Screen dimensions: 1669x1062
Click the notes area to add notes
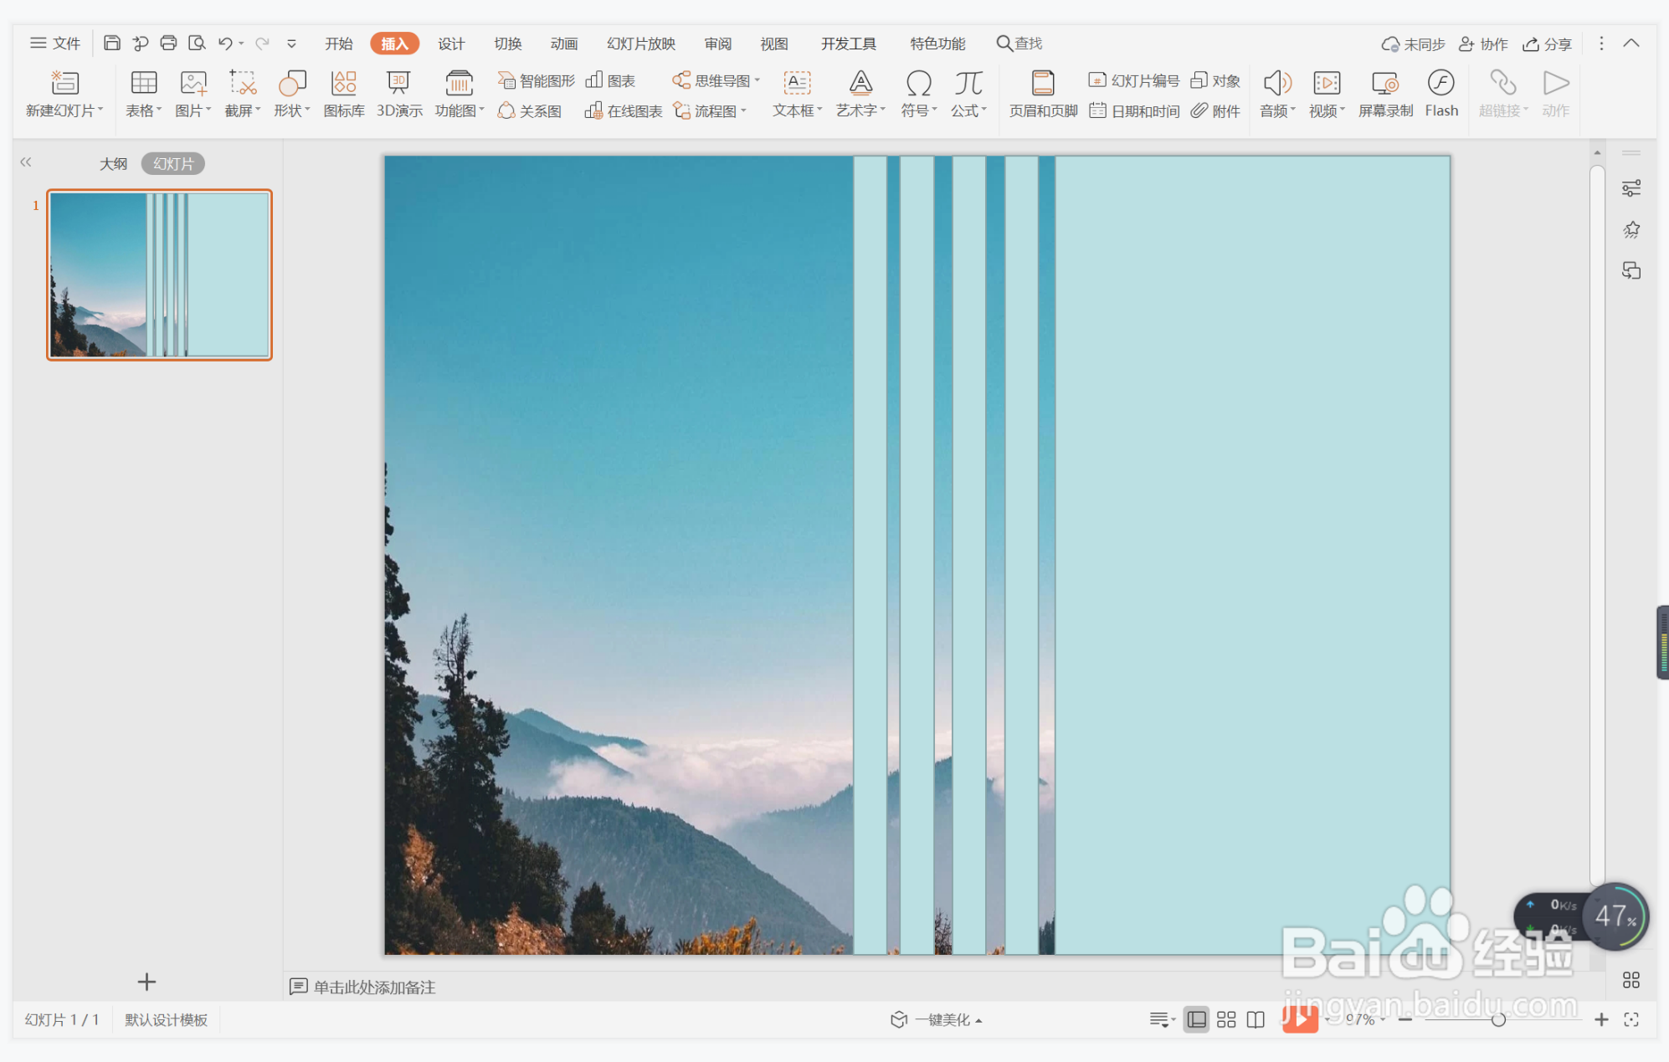click(374, 987)
